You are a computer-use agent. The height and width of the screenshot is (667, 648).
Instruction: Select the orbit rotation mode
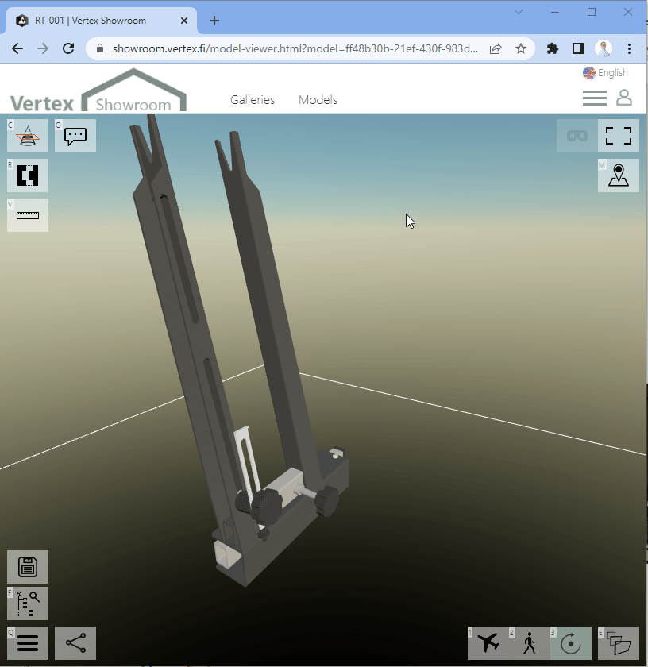571,643
